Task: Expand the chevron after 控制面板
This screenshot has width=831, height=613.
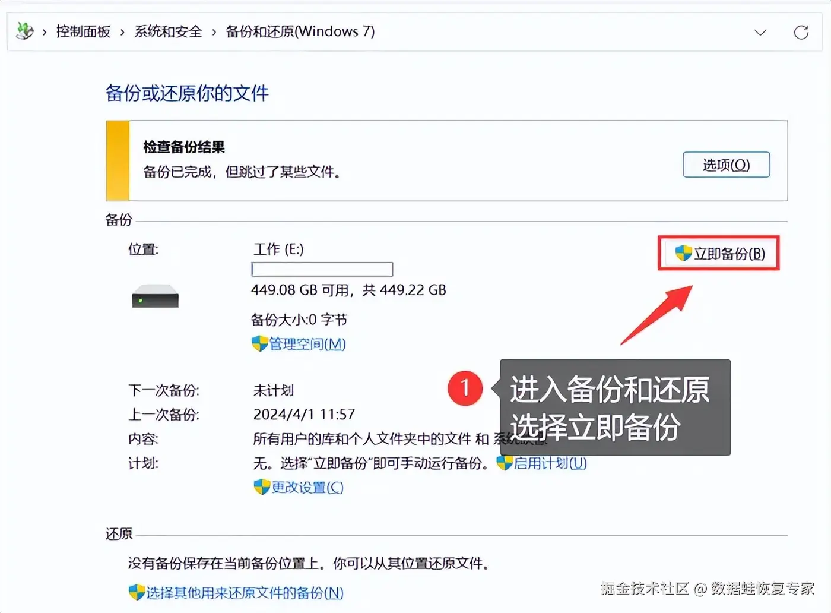Action: [x=122, y=32]
